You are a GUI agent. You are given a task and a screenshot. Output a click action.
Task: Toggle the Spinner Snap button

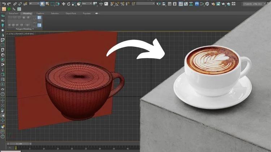(x=128, y=4)
